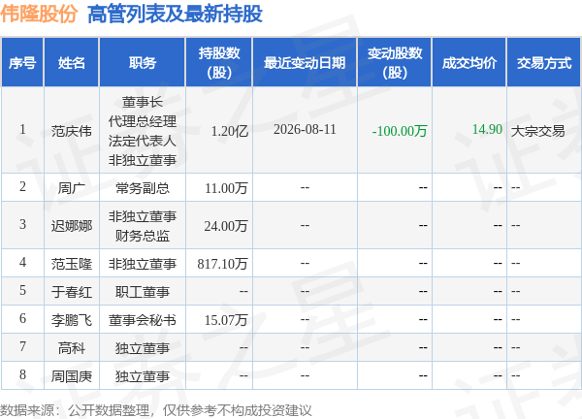Click the name 迟娜娜

pyautogui.click(x=72, y=225)
